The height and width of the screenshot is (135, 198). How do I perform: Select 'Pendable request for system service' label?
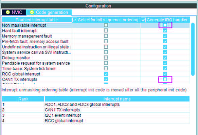tap(36, 63)
